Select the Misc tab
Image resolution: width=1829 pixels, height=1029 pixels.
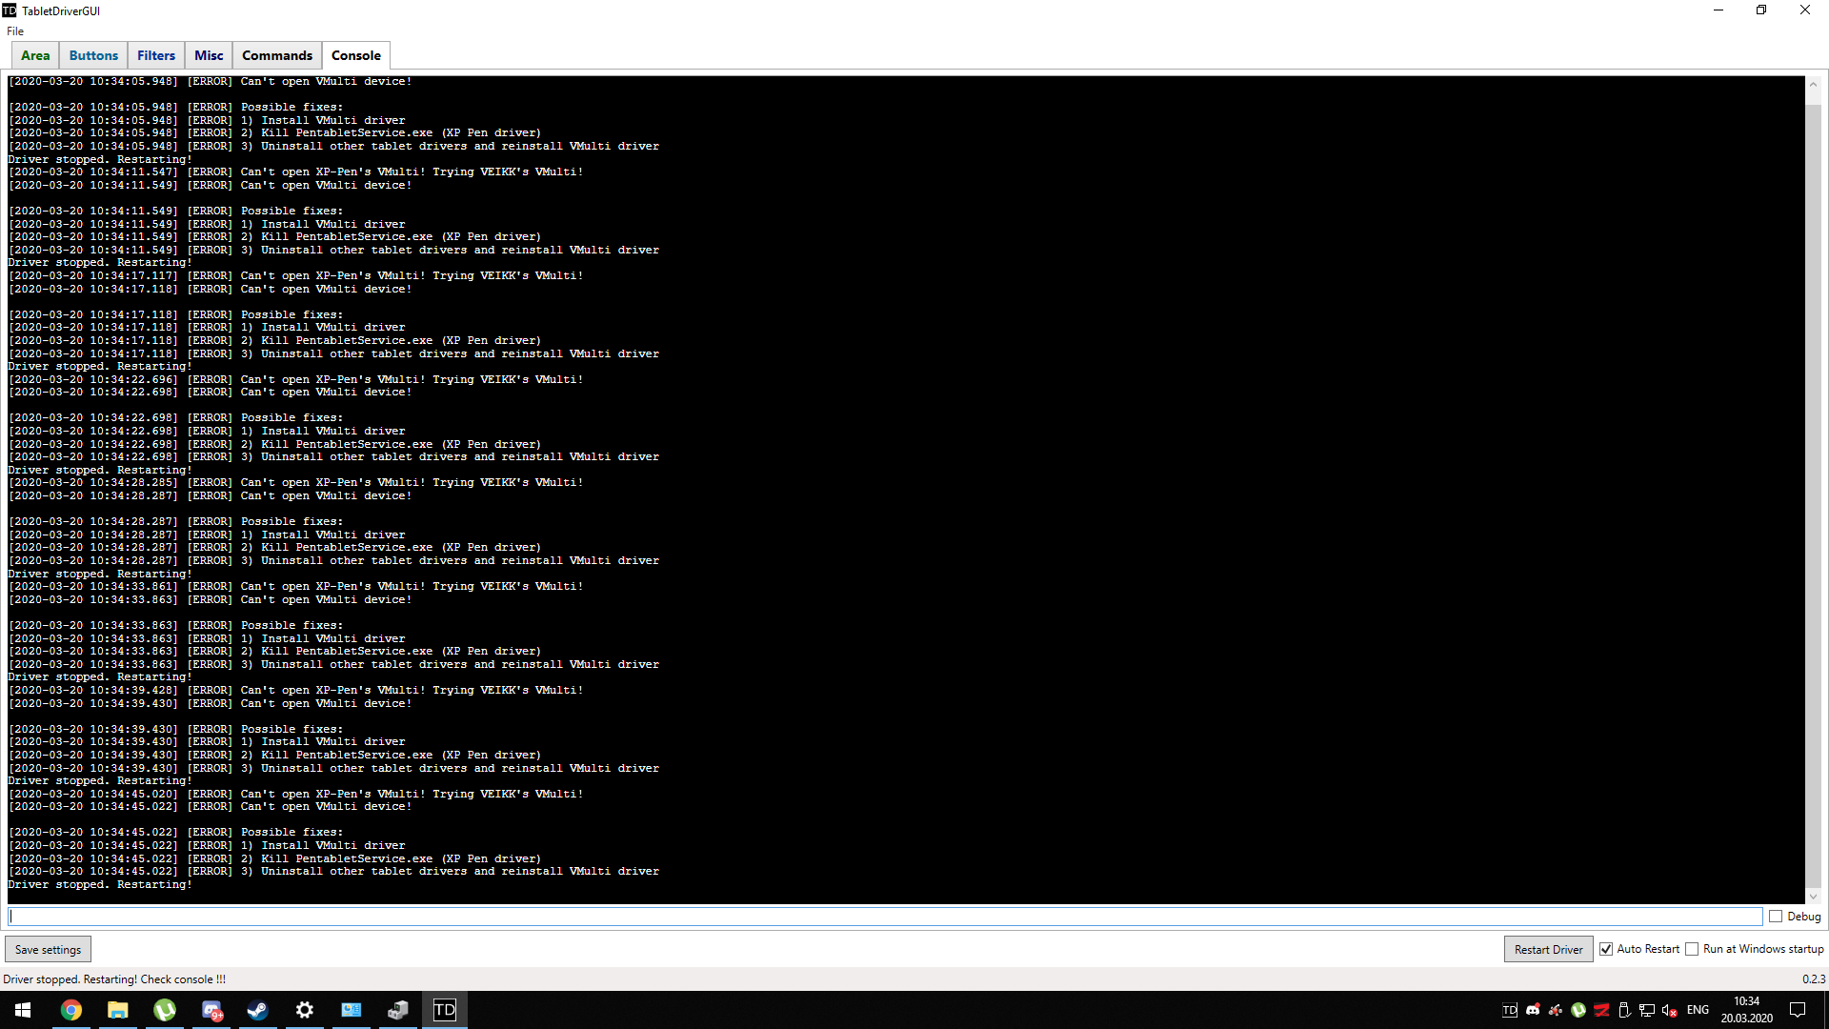pyautogui.click(x=209, y=55)
